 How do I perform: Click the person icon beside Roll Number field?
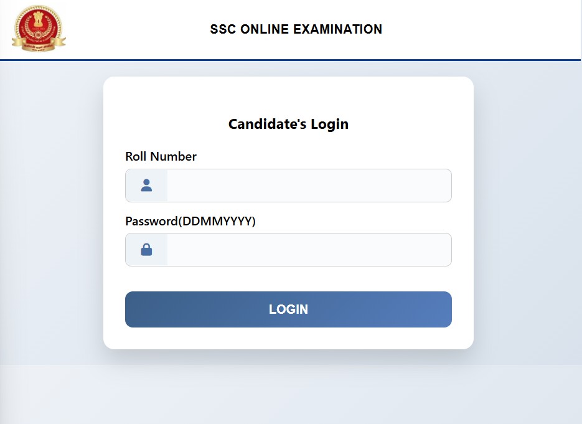[x=146, y=186]
